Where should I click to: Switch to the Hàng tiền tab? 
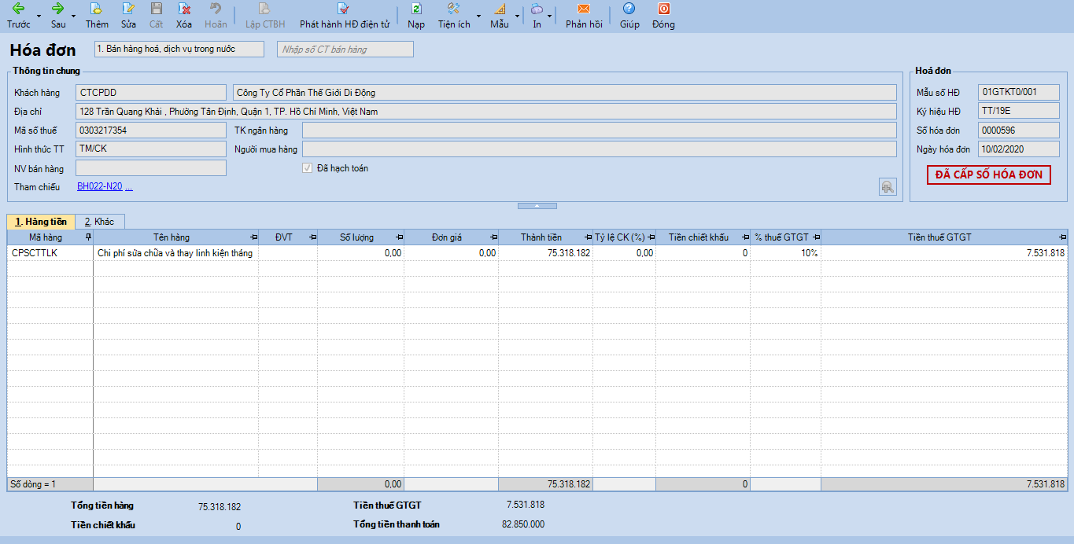(x=41, y=222)
